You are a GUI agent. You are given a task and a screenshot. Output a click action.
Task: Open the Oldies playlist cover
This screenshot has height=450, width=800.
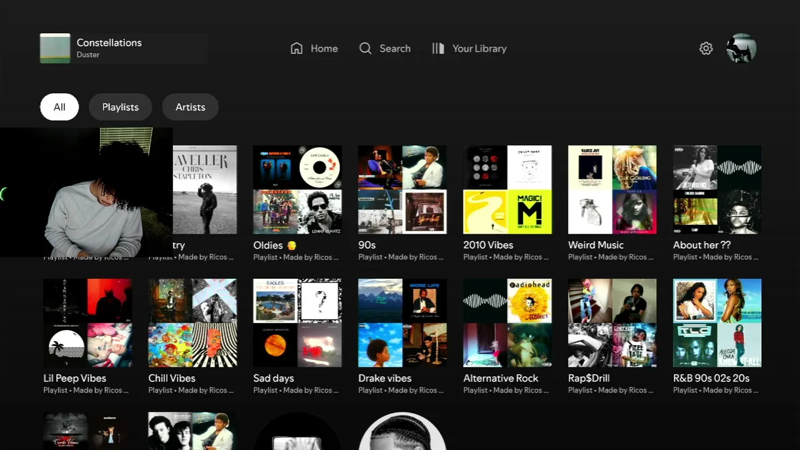tap(297, 189)
